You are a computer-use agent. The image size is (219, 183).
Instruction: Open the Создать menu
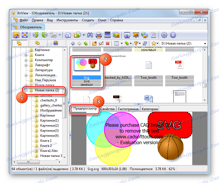click(88, 20)
